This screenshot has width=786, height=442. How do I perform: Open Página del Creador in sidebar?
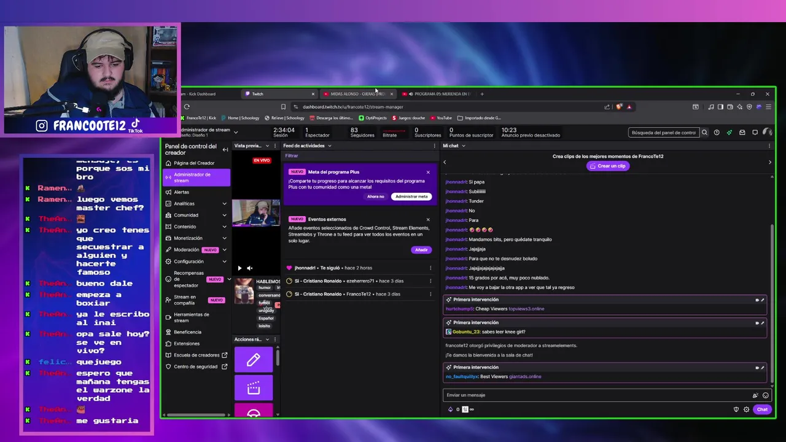pyautogui.click(x=194, y=163)
